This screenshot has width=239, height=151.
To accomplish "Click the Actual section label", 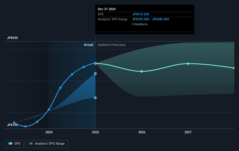I will coord(88,45).
